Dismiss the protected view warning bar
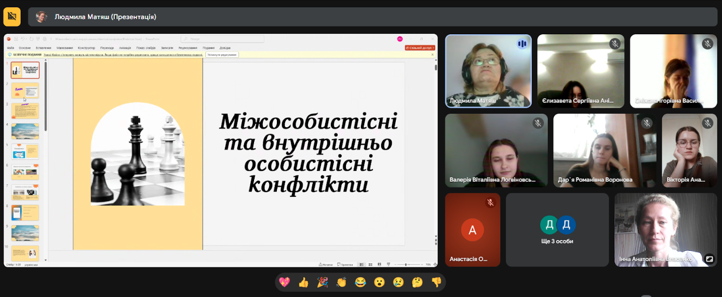 (433, 55)
